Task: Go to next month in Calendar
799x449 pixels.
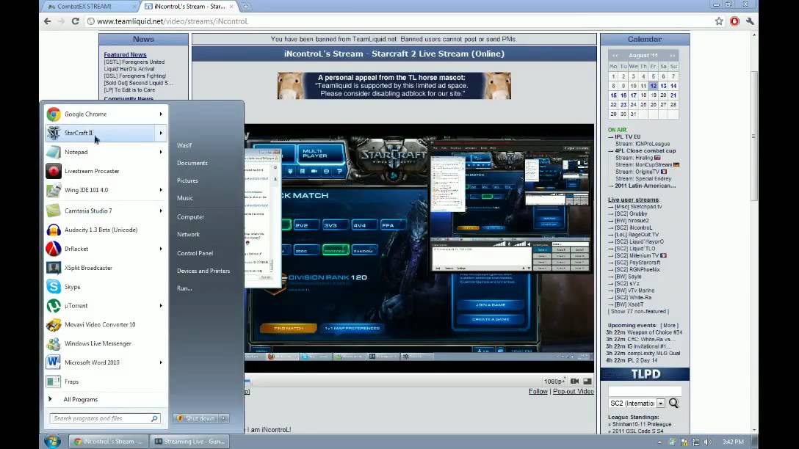Action: [x=672, y=56]
